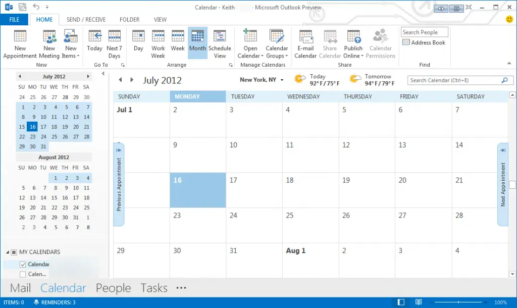Open the SEND / RECEIVE tab
Viewport: 517px width, 308px height.
[86, 20]
